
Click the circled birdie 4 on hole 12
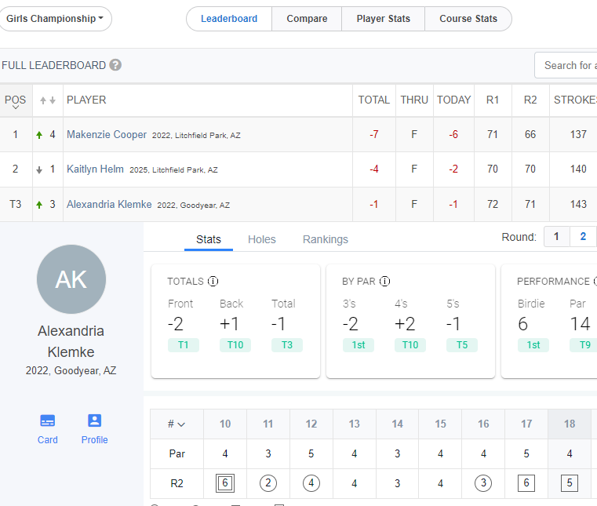click(x=311, y=483)
